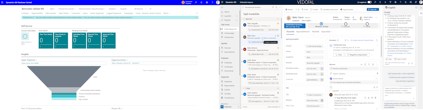Image resolution: width=423 pixels, height=110 pixels.
Task: Collapse the Előző hét group
Action: point(244,19)
